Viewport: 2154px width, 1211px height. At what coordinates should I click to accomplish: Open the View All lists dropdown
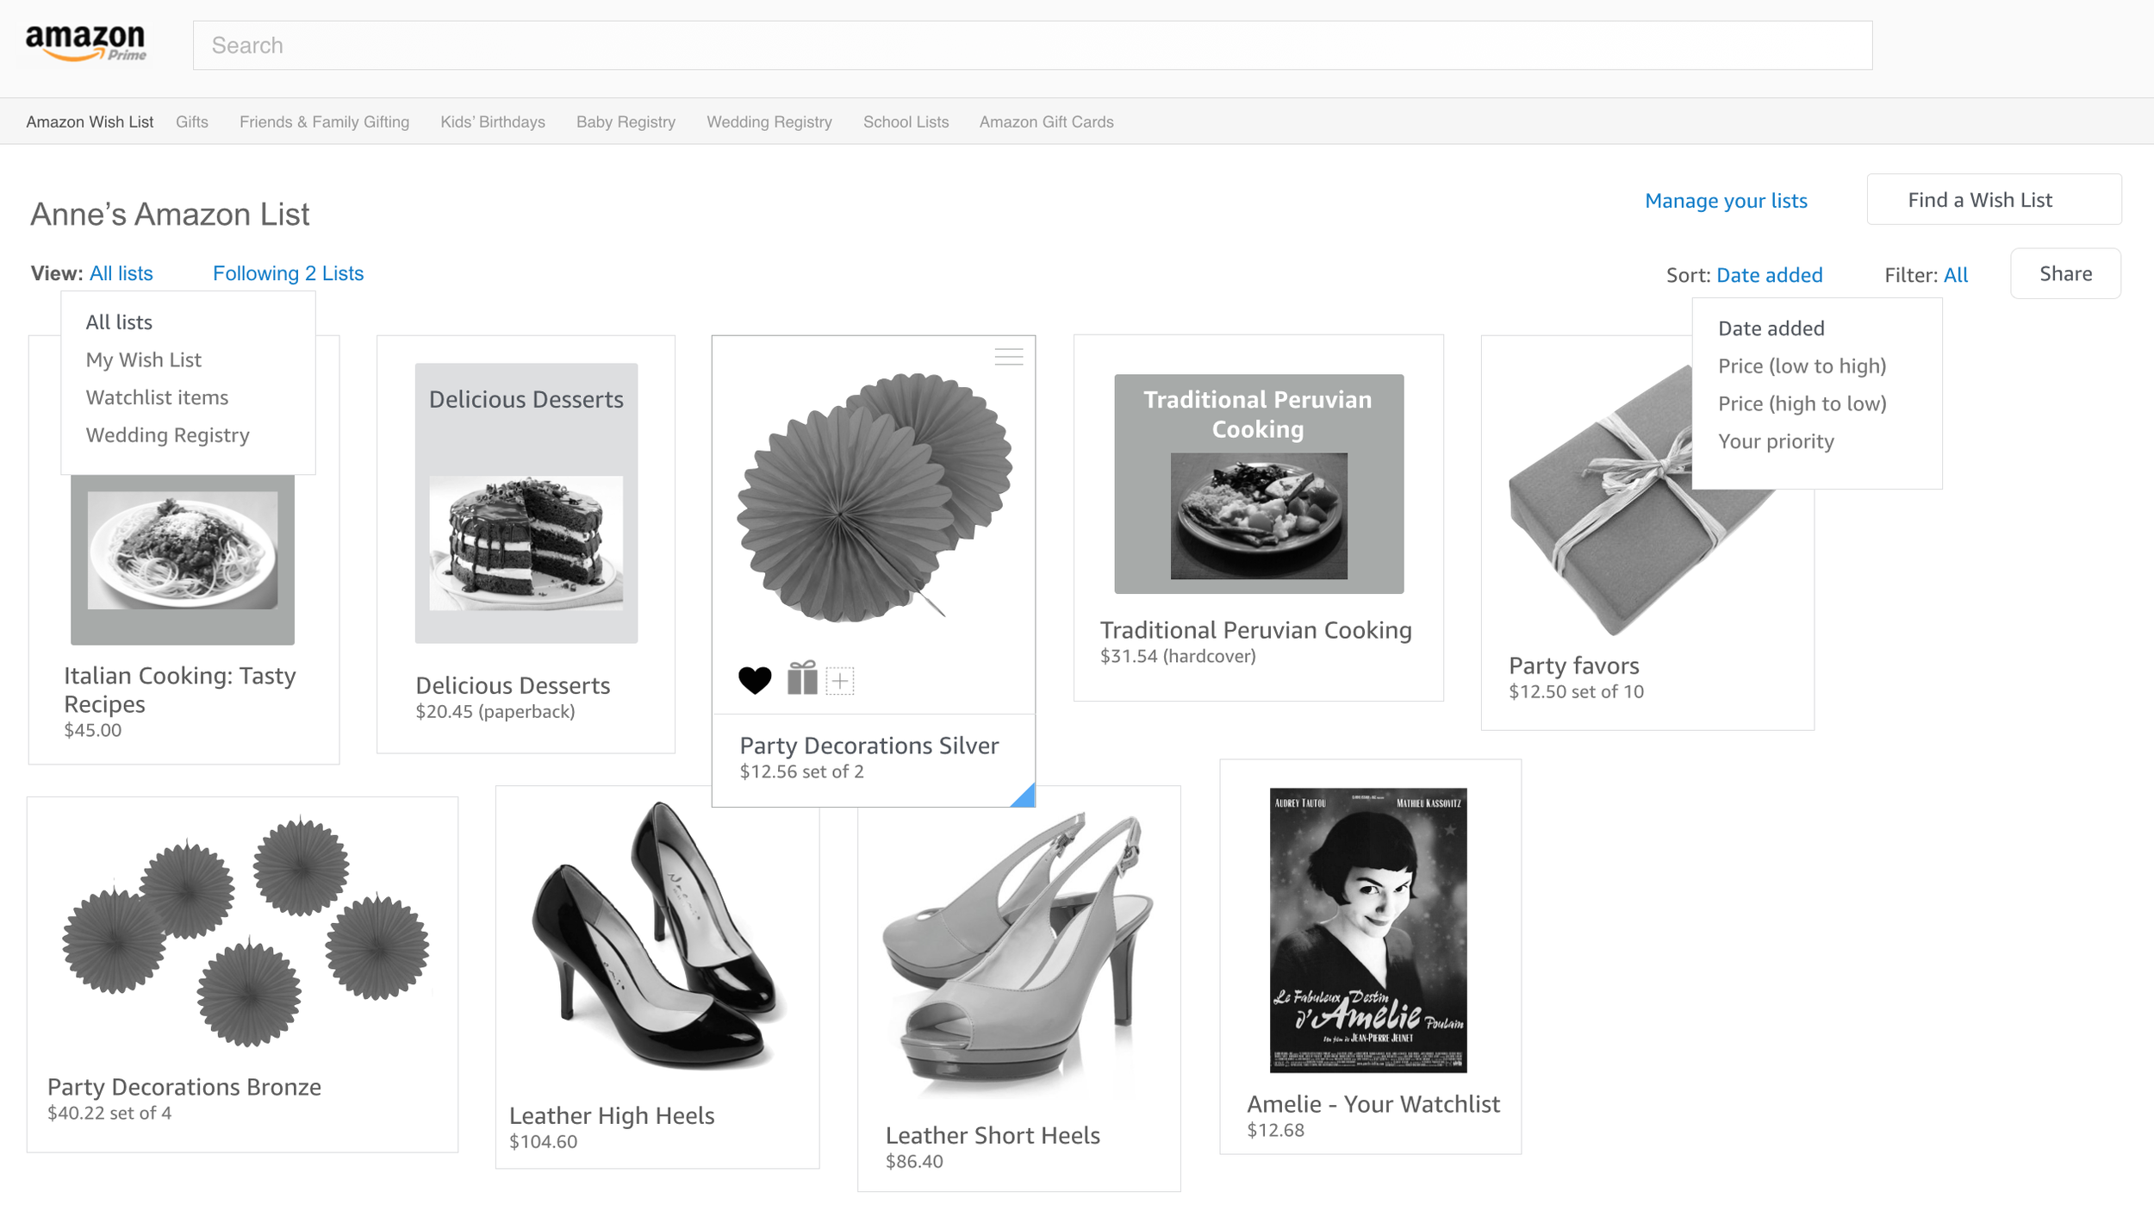point(121,273)
